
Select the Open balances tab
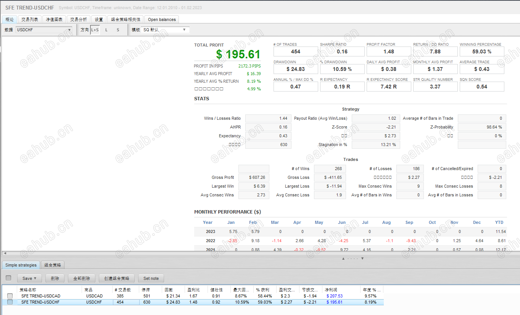click(162, 19)
